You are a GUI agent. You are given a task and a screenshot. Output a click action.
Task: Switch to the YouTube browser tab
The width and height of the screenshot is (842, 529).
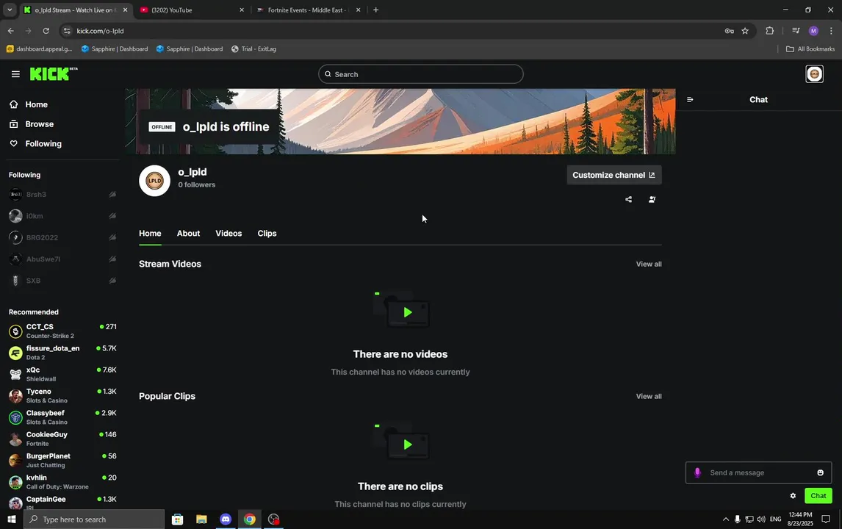tap(191, 10)
